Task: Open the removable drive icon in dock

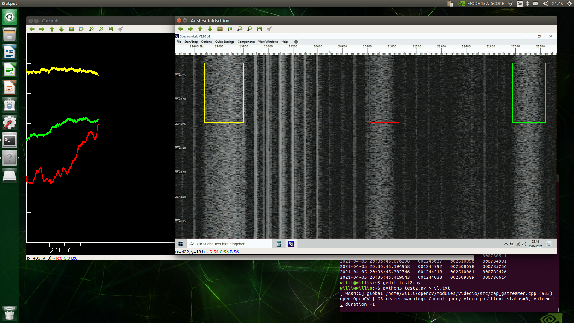Action: [x=10, y=176]
